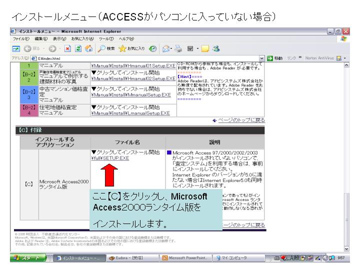Image resolution: width=360 pixels, height=270 pixels.
Task: Switch to Eudora - [受信] taskbar button
Action: click(x=132, y=258)
